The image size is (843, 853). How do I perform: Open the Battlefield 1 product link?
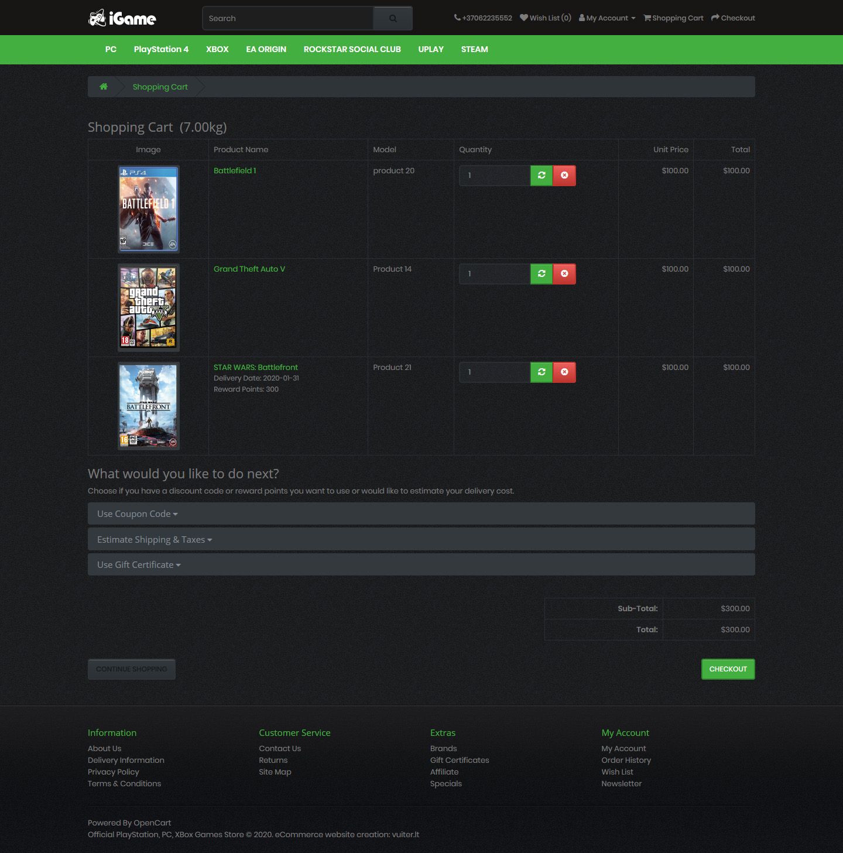[x=235, y=170]
